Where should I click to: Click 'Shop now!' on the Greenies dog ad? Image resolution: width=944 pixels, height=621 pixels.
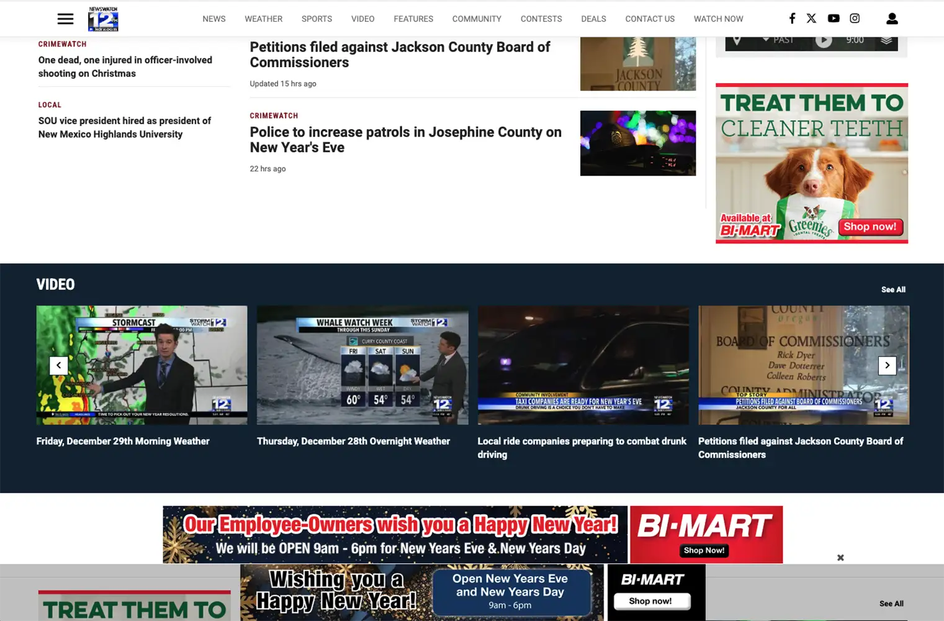870,227
